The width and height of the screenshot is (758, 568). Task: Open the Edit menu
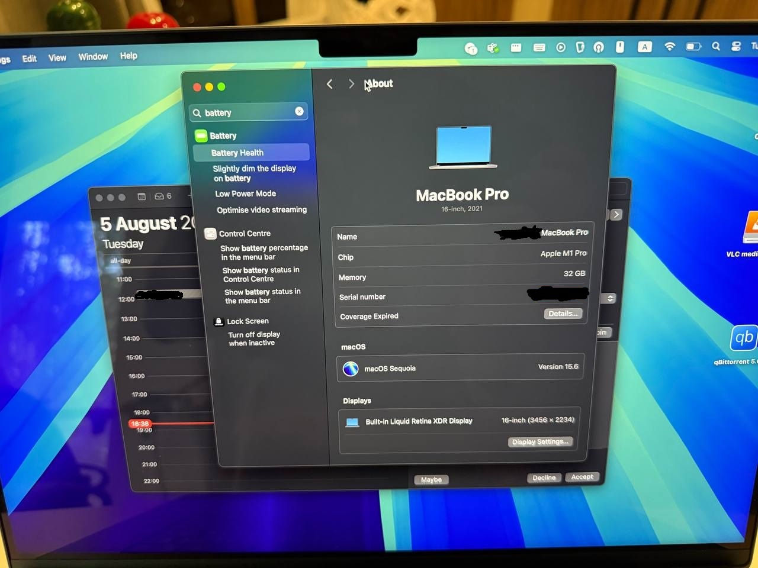pos(30,59)
